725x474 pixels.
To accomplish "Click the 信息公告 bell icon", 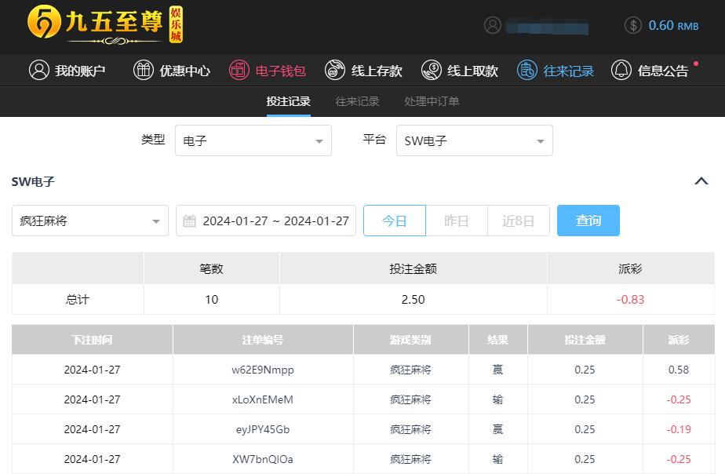I will (x=621, y=71).
